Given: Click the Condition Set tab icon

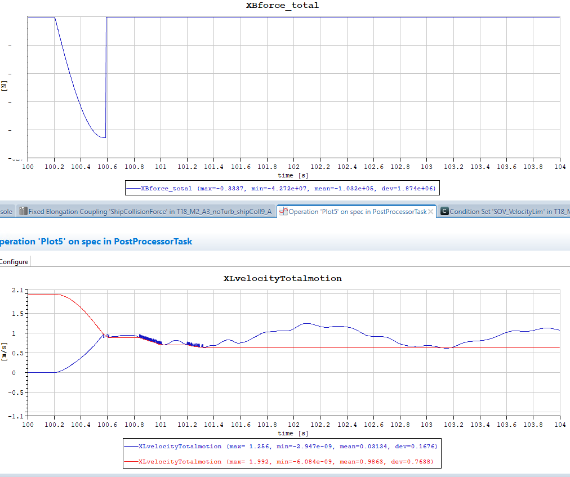Looking at the screenshot, I should click(444, 212).
